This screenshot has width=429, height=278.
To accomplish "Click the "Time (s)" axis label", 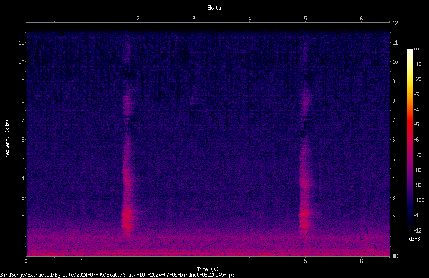I will point(208,269).
